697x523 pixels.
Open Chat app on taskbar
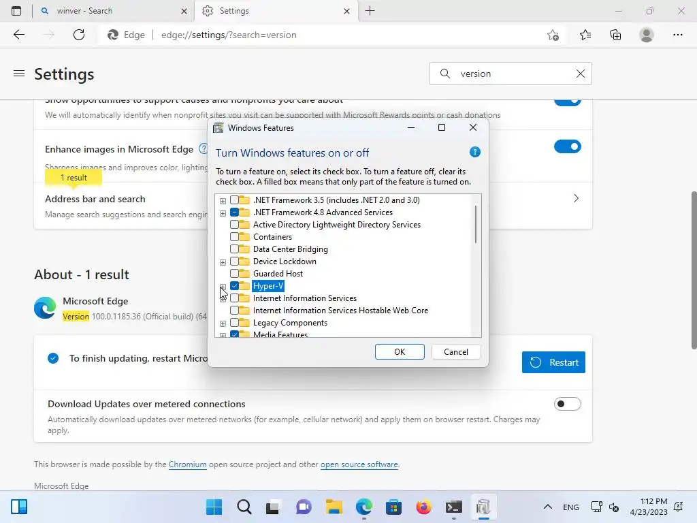(x=304, y=507)
